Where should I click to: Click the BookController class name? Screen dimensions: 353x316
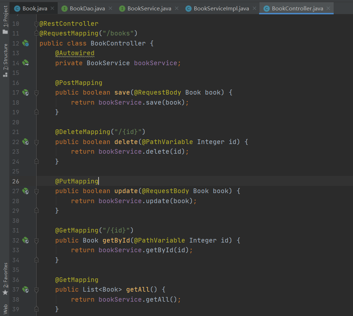pos(118,43)
